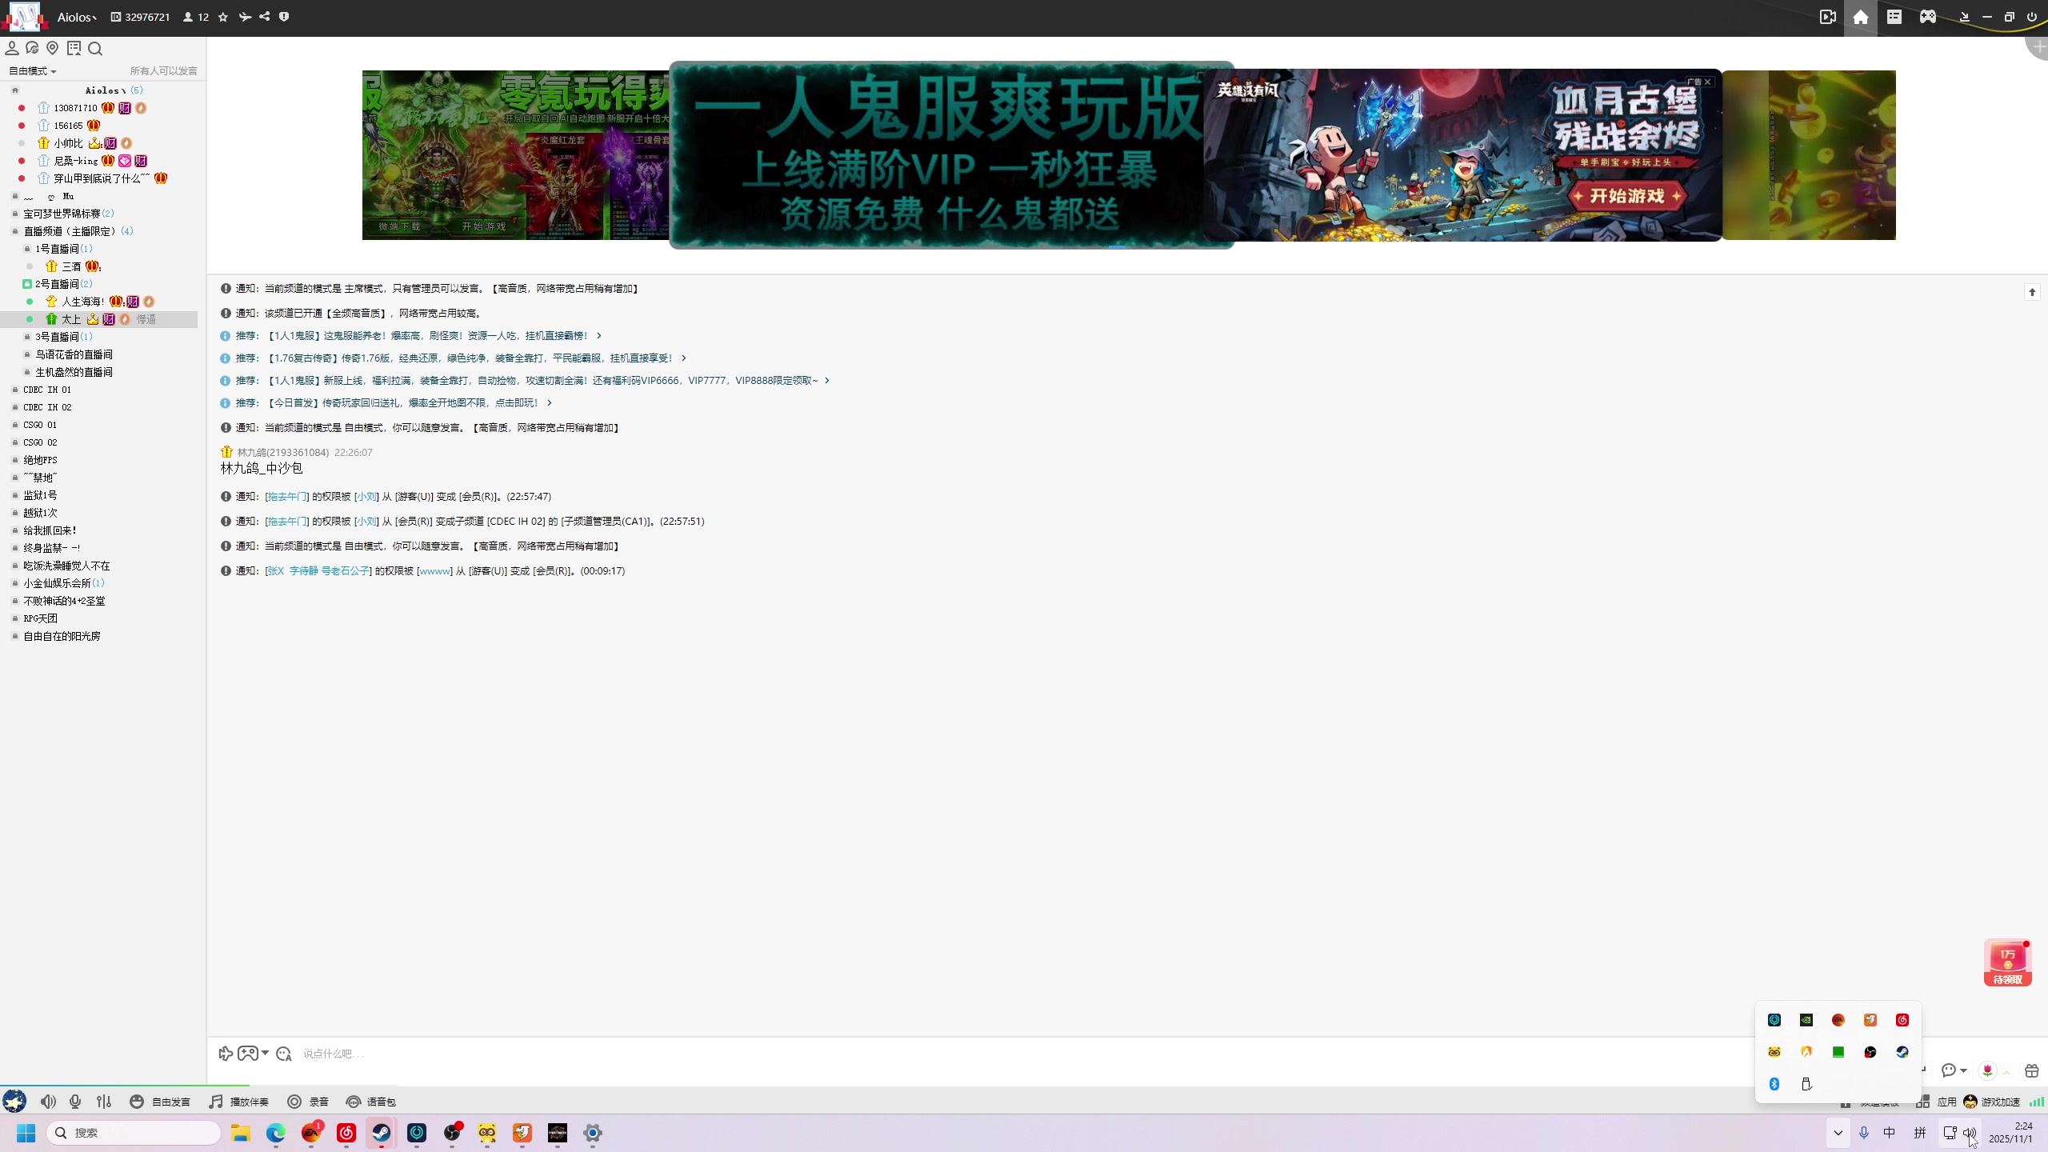Mute the speaker in bottom toolbar
This screenshot has width=2048, height=1152.
(x=48, y=1102)
